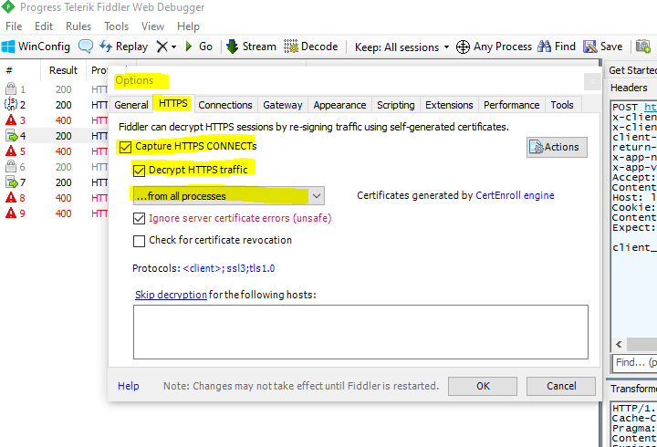Click the horizontal scrollbar left arrow
The height and width of the screenshot is (447, 657).
[619, 344]
